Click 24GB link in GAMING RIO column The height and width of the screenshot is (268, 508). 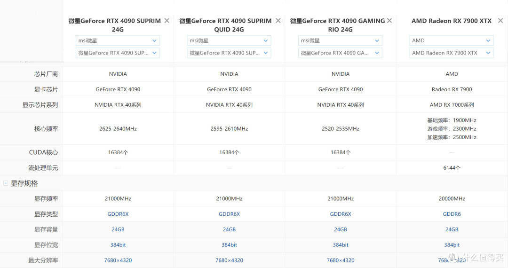341,229
